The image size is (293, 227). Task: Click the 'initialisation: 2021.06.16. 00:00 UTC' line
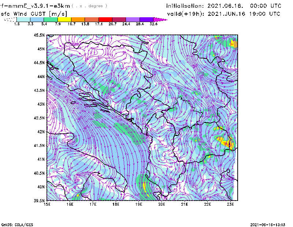point(224,6)
